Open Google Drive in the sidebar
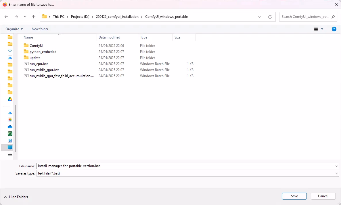This screenshot has width=341, height=205. click(x=10, y=99)
